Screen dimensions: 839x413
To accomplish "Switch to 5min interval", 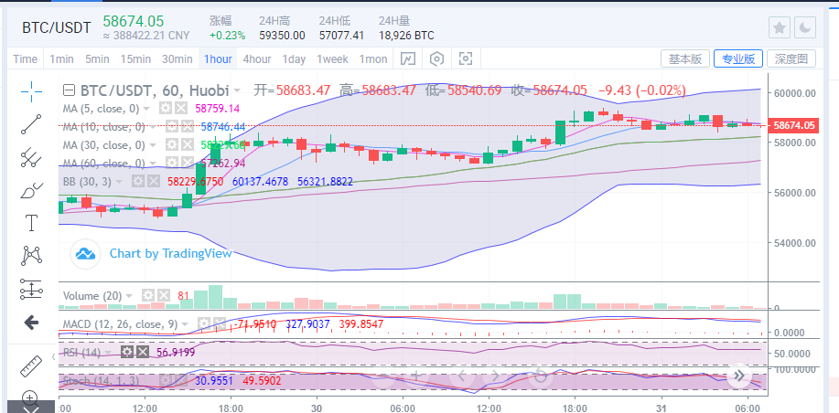I will pyautogui.click(x=97, y=58).
